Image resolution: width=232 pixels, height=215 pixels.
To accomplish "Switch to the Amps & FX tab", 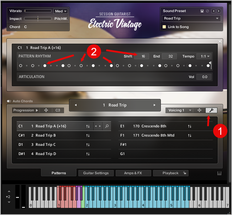I will (133, 173).
